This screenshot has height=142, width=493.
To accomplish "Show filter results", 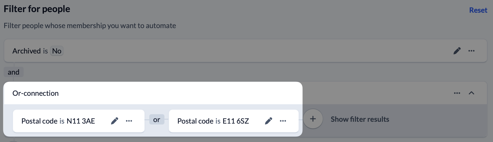I will 360,119.
